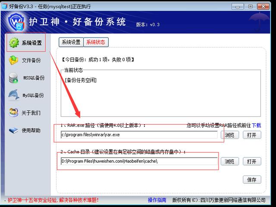Open the MySQL备份 dolphin icon
The width and height of the screenshot is (276, 207).
point(14,95)
